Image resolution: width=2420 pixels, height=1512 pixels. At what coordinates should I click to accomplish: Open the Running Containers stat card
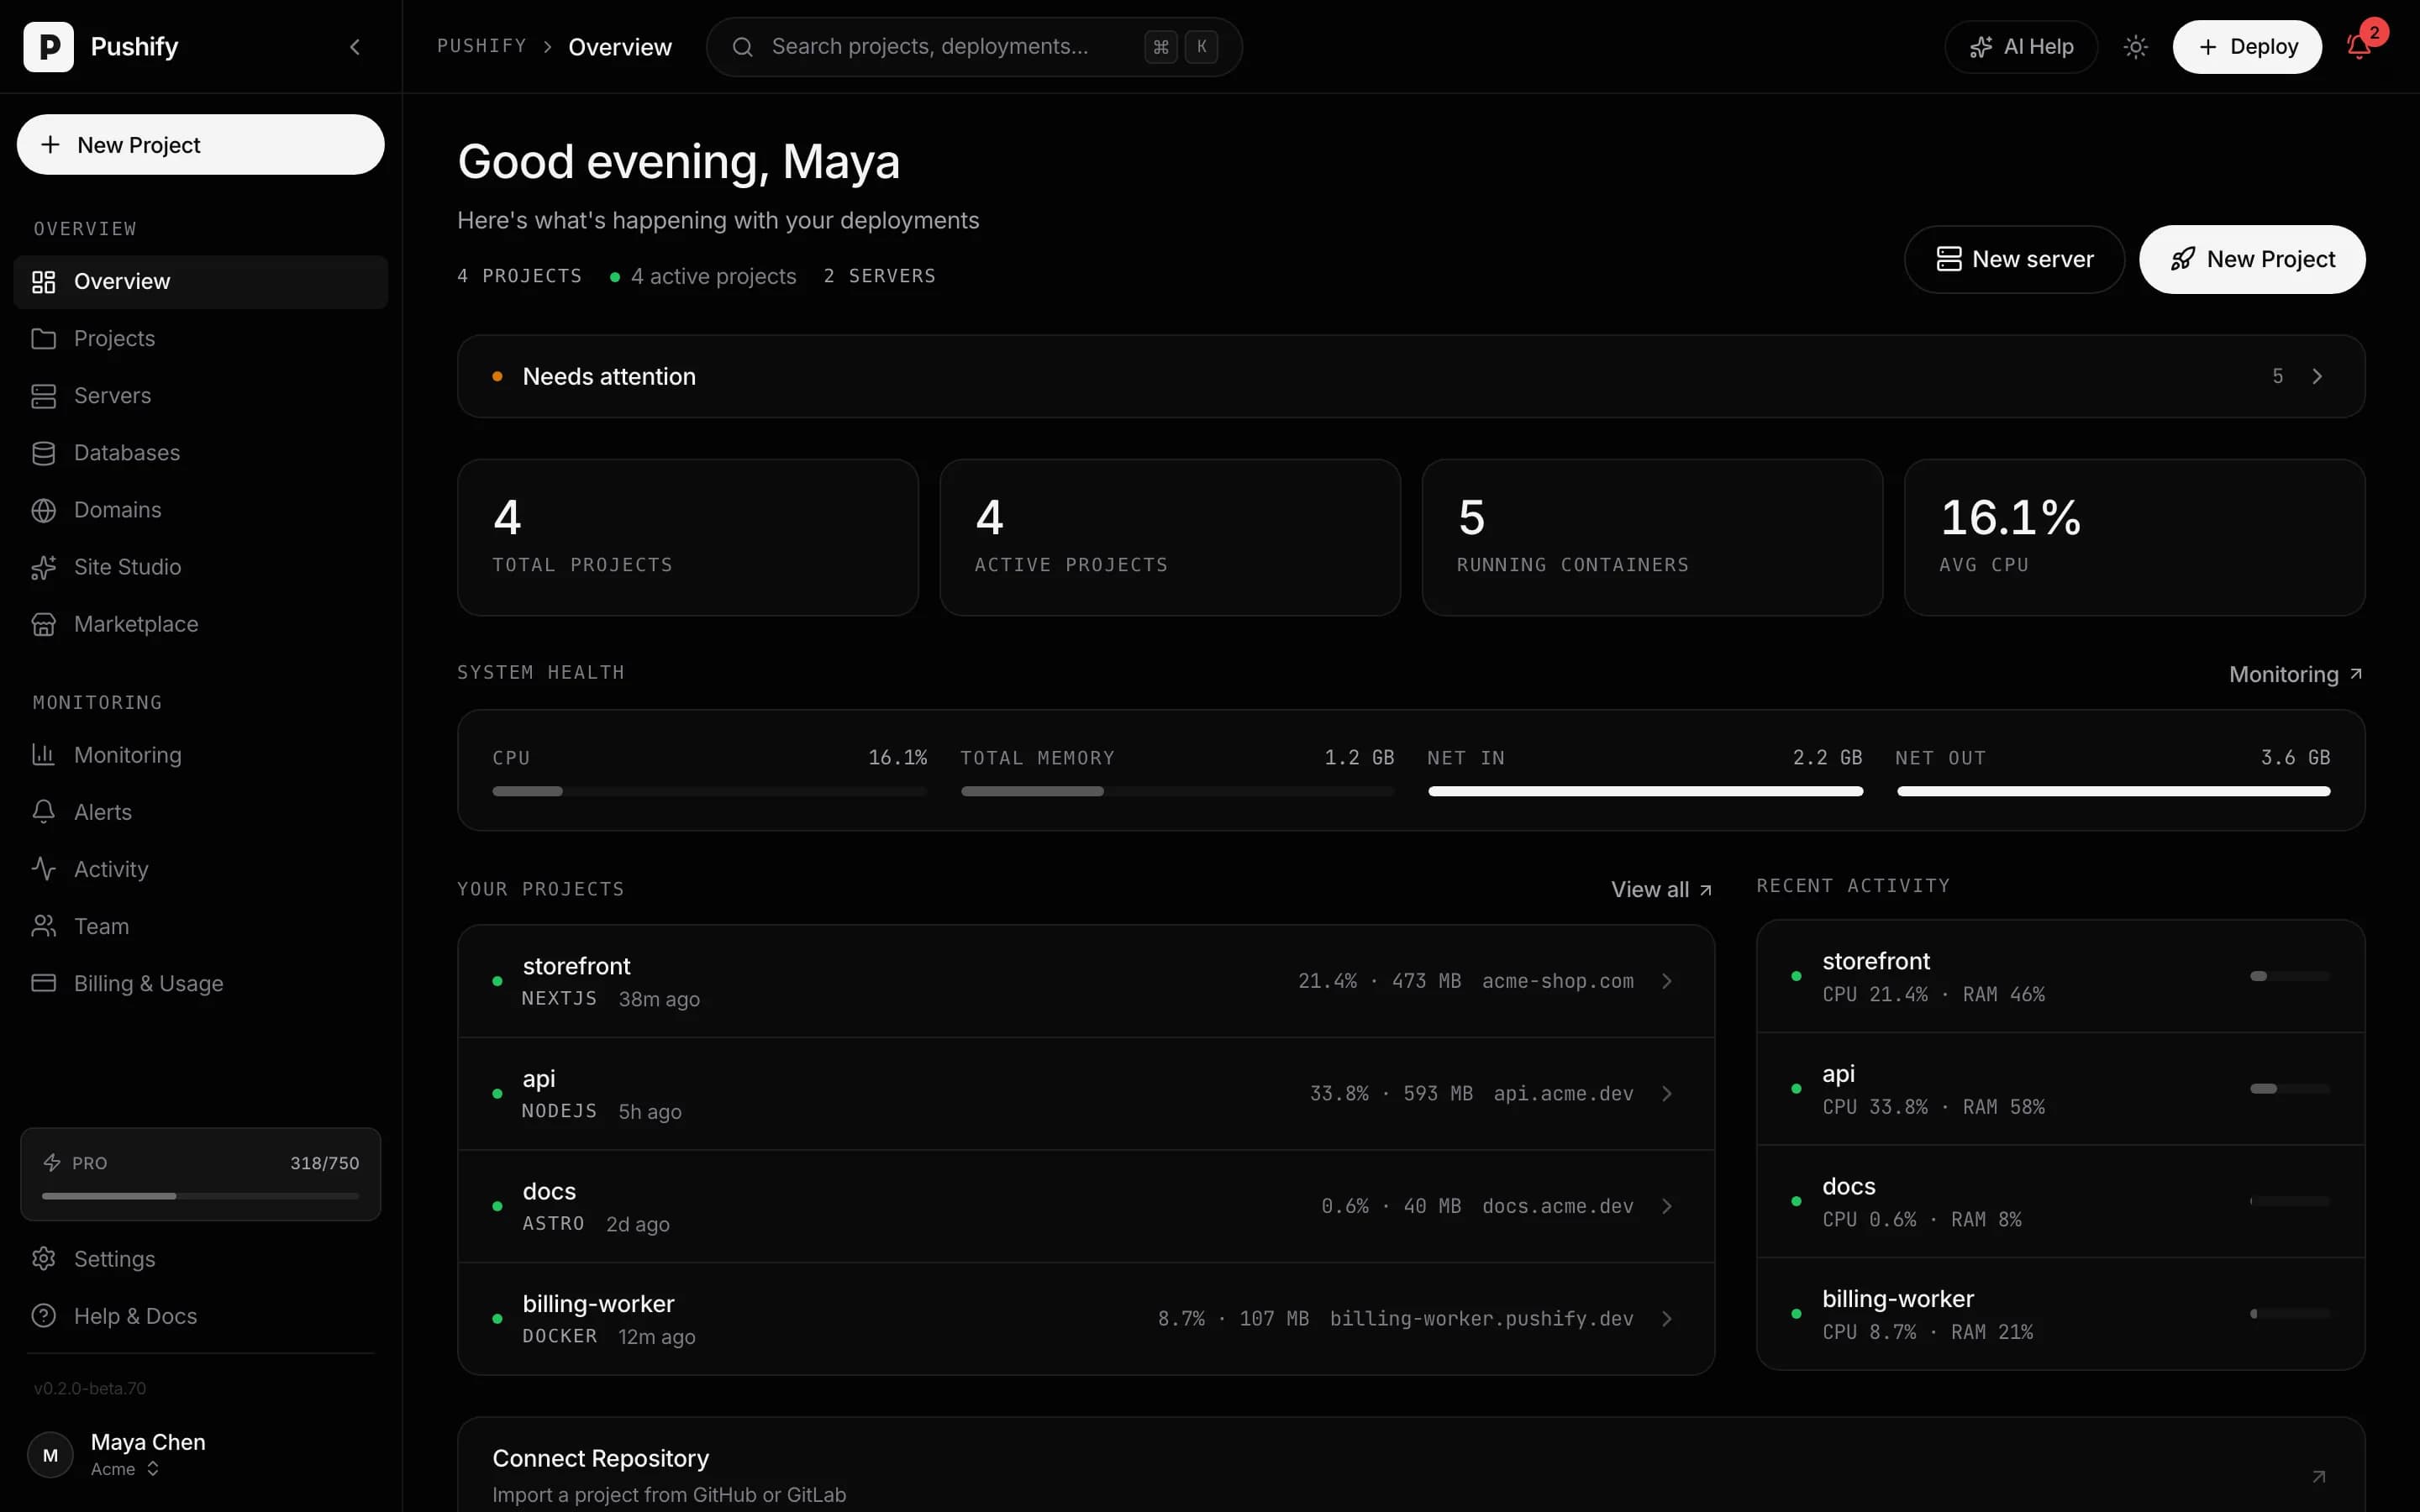point(1652,537)
